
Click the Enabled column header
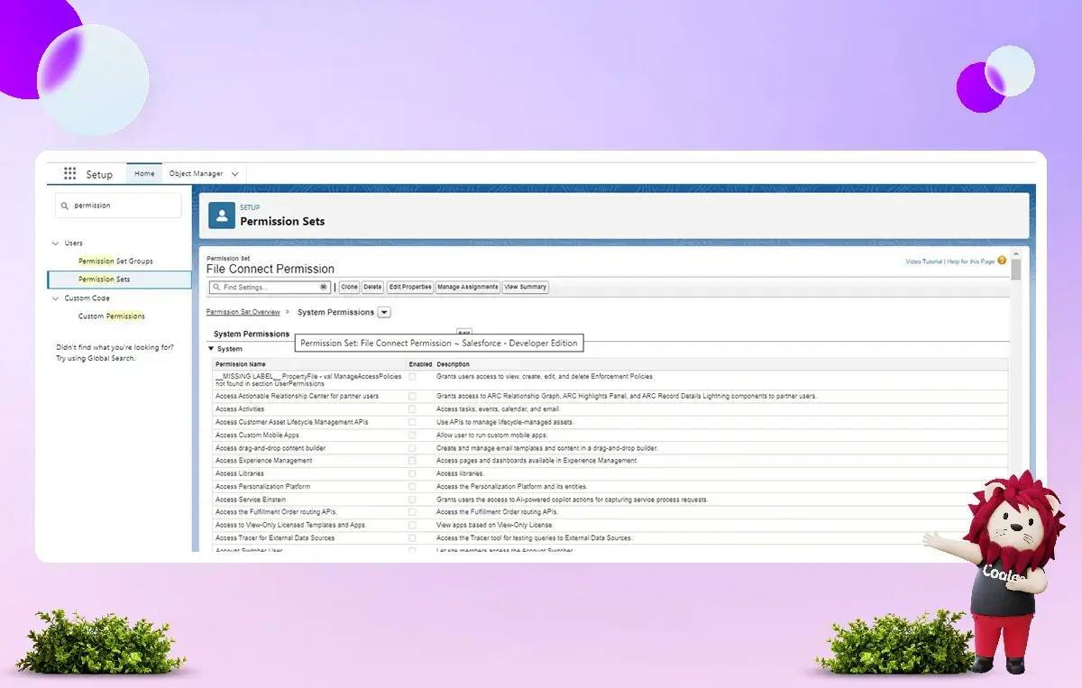click(420, 364)
